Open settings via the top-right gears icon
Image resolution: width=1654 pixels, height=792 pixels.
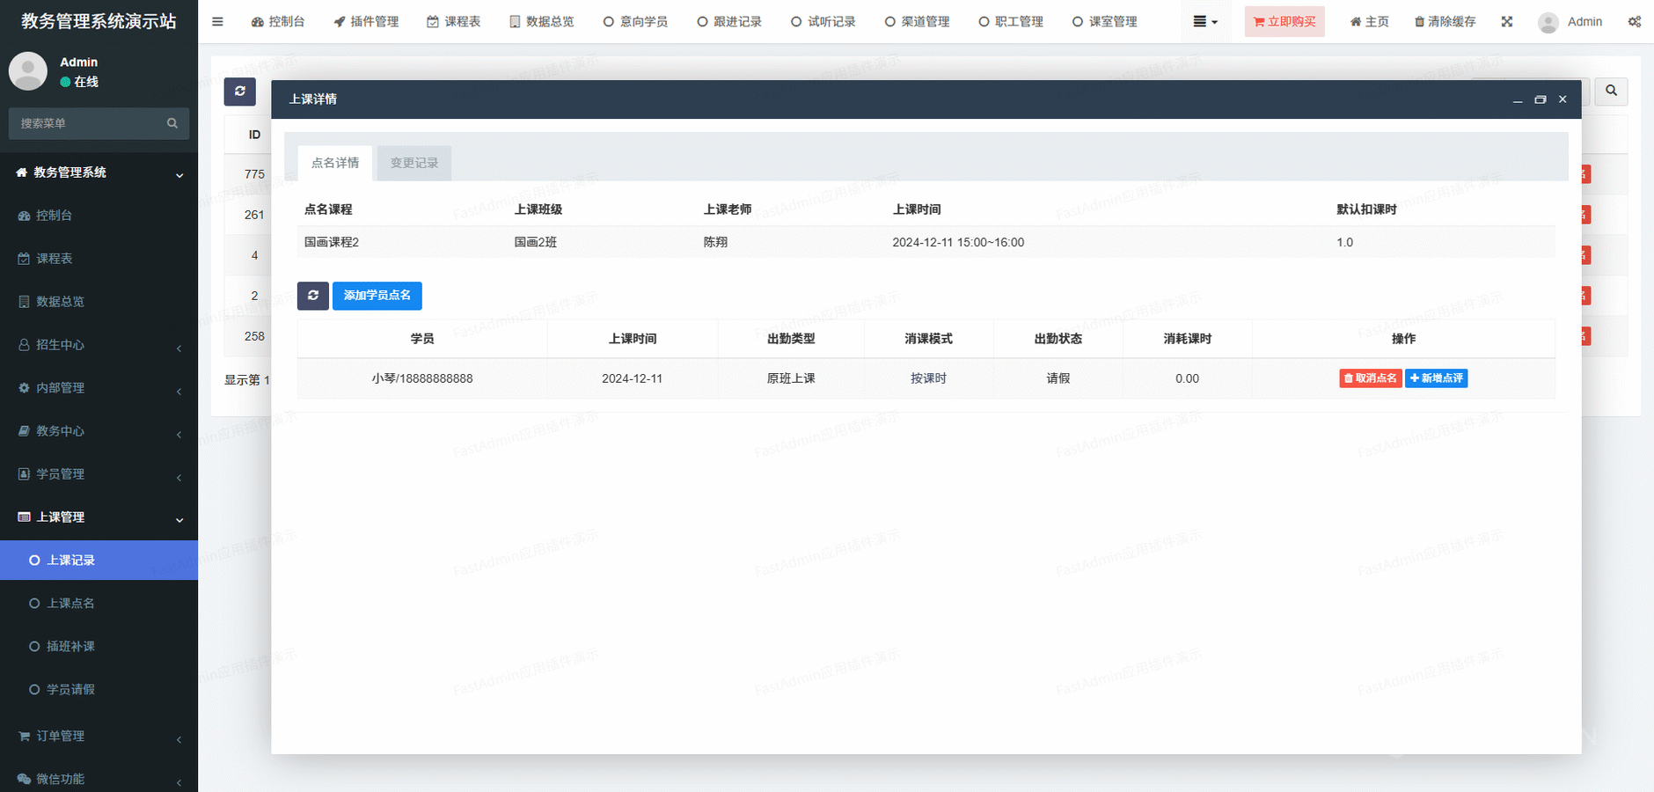pyautogui.click(x=1634, y=22)
